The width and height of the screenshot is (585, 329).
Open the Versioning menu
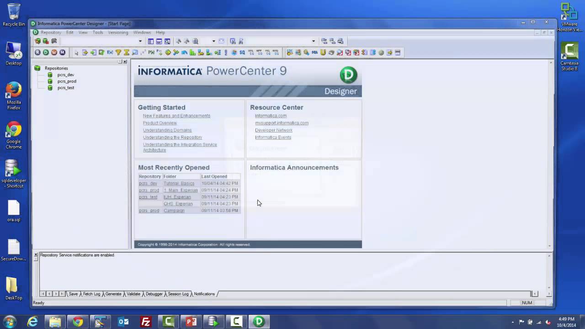point(118,32)
